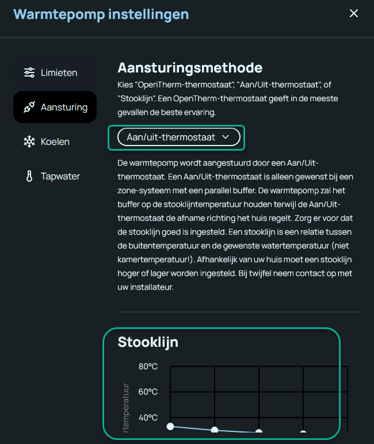
Task: Click the Aansturingsmethode heading
Action: point(190,68)
